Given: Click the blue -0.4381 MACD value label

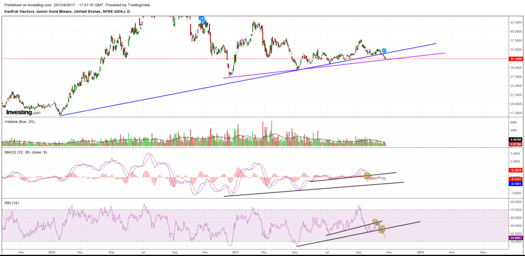Looking at the screenshot, I should pyautogui.click(x=516, y=184).
